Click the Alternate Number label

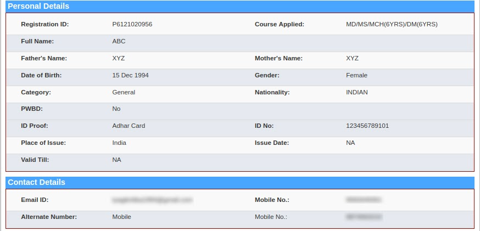tap(49, 217)
